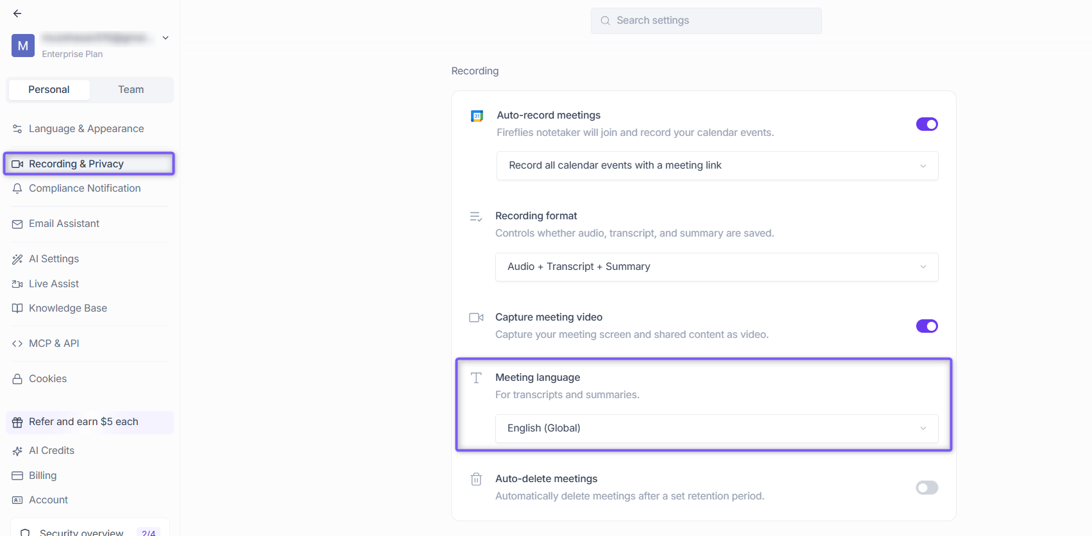The width and height of the screenshot is (1092, 536).
Task: Expand the workspace account chevron
Action: pos(166,38)
